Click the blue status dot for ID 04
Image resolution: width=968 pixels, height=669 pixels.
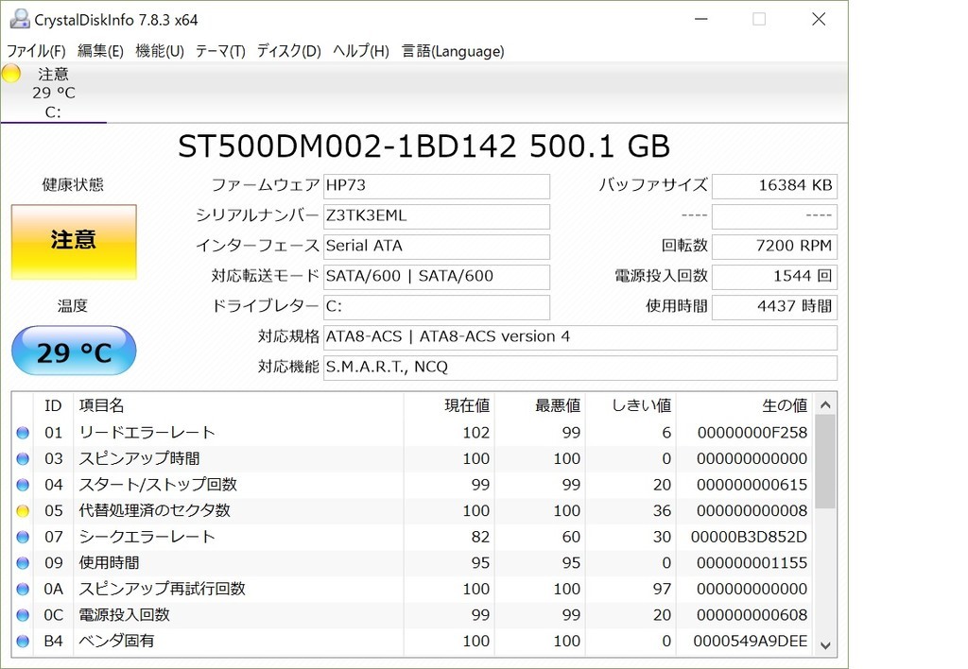point(23,485)
